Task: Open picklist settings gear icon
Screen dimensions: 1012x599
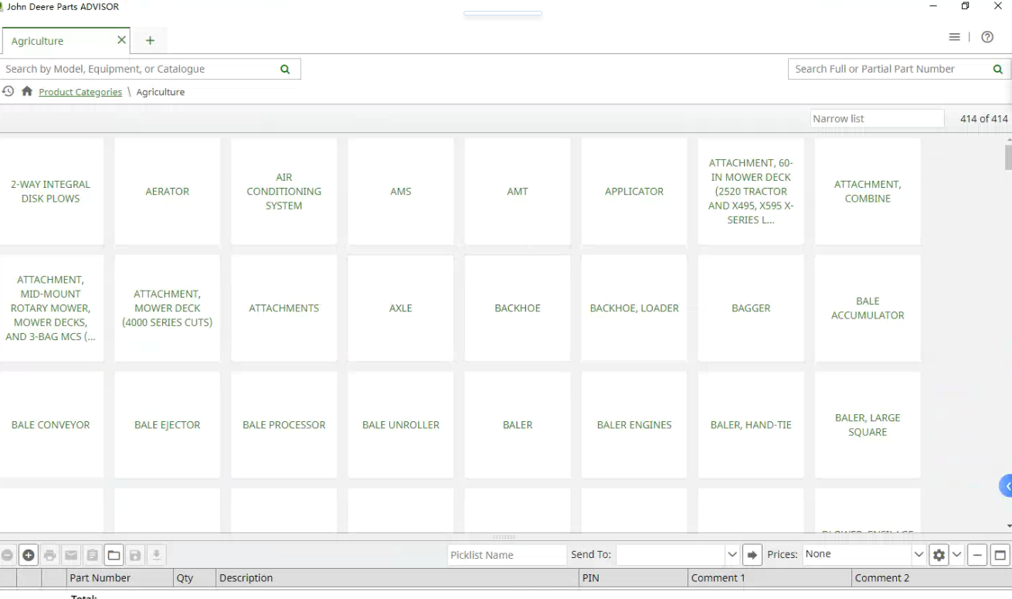Action: [x=939, y=555]
